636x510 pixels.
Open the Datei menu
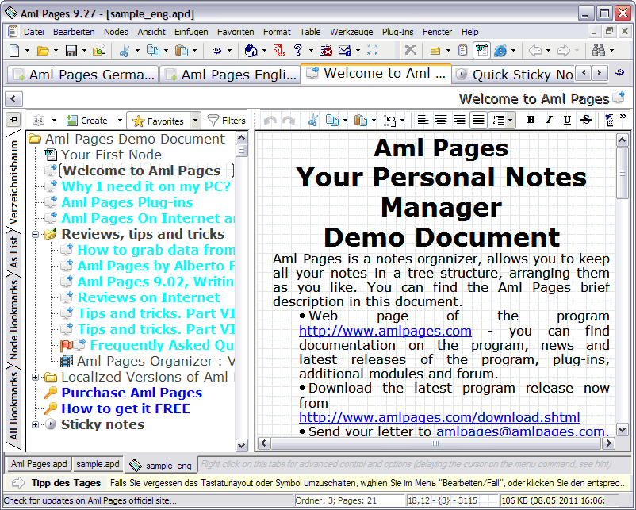[x=33, y=32]
